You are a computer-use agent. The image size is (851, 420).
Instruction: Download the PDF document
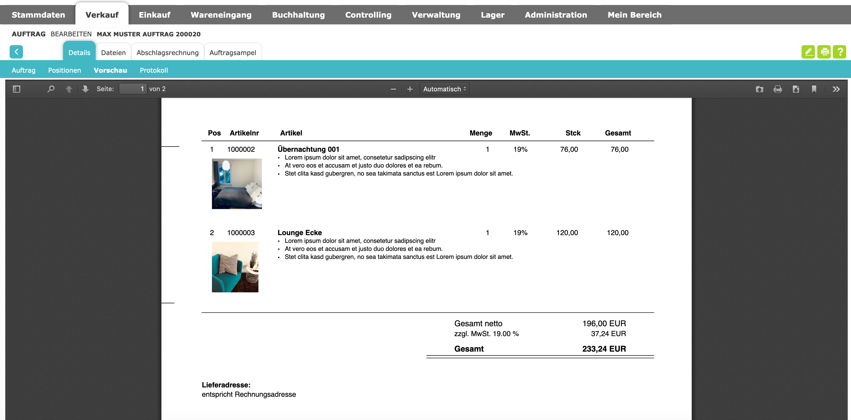point(796,89)
